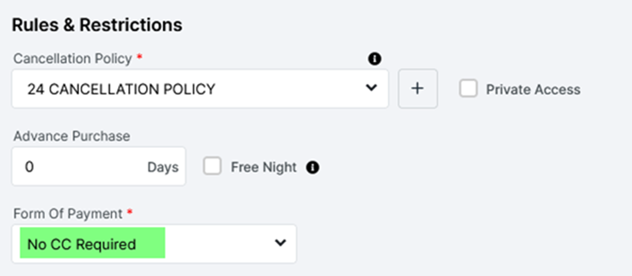Click the "Advance Purchase" field label
Screen dimensions: 632x276
(x=72, y=136)
